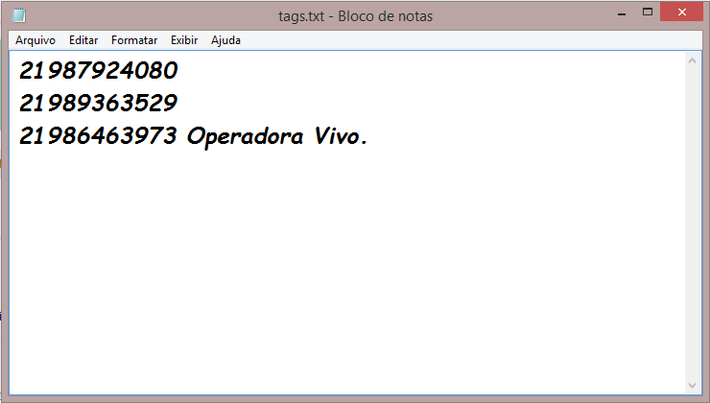Place cursor in number 21987924080

pyautogui.click(x=98, y=71)
